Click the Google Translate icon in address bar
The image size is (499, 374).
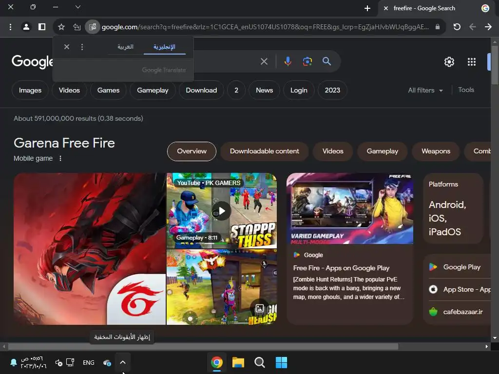93,27
